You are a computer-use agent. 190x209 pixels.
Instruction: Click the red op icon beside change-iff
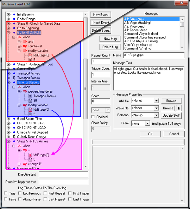(x=25, y=164)
